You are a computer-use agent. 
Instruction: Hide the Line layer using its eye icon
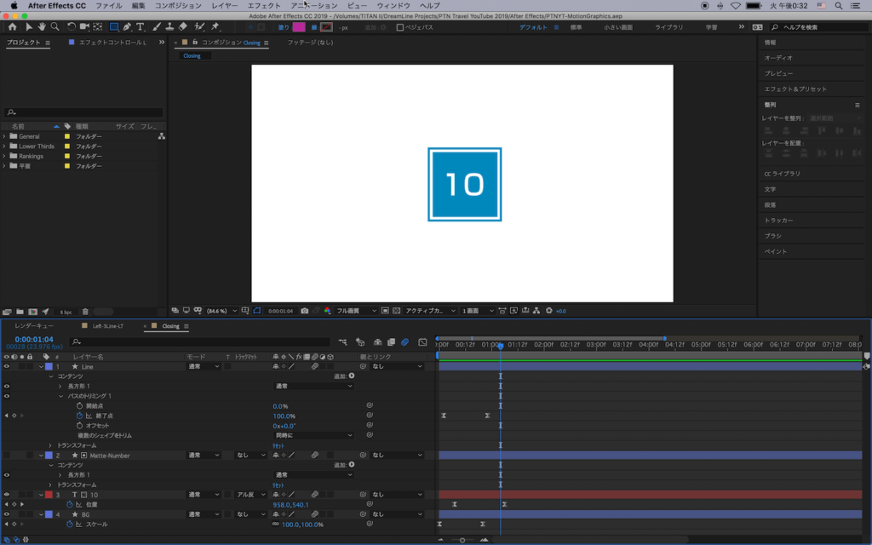pyautogui.click(x=7, y=366)
